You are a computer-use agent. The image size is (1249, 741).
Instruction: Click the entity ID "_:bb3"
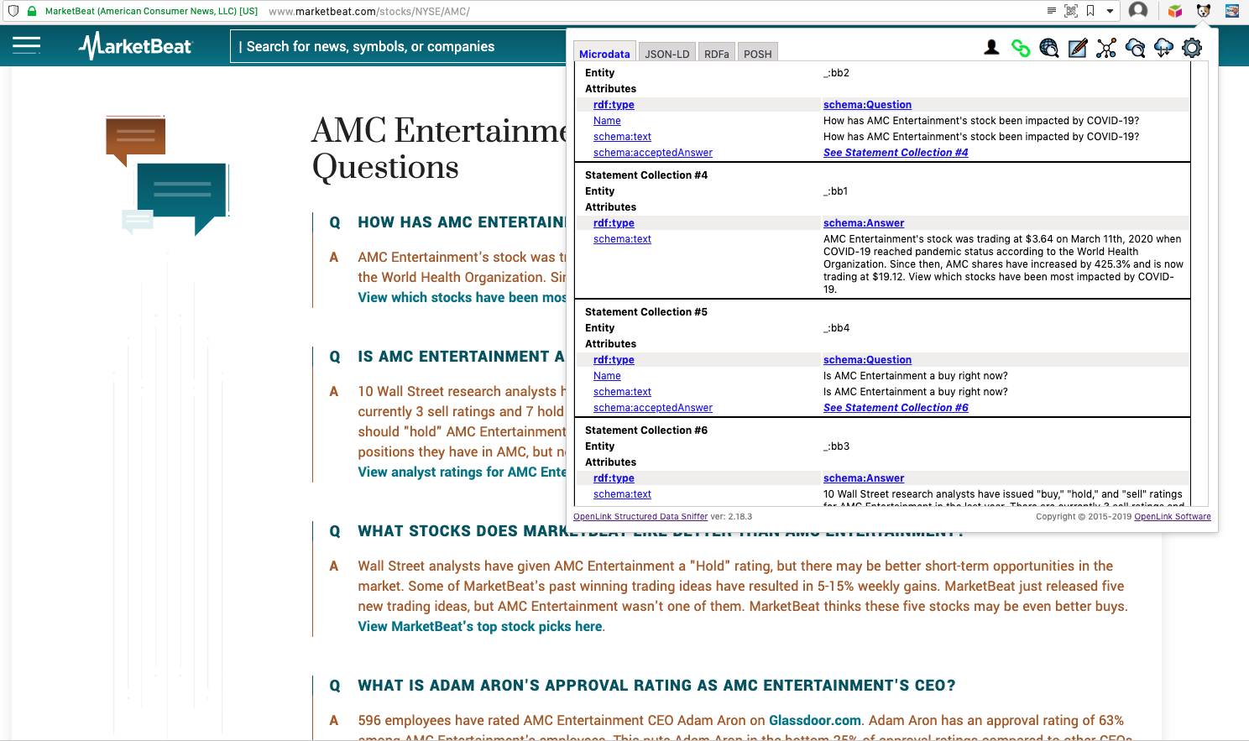click(837, 446)
